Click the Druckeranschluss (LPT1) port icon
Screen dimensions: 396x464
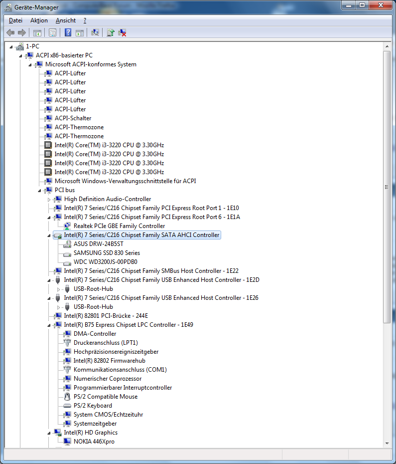pos(67,343)
